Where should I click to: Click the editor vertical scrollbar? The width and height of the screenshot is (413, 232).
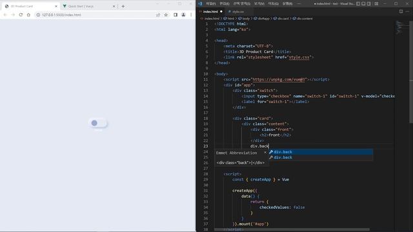coord(411,72)
